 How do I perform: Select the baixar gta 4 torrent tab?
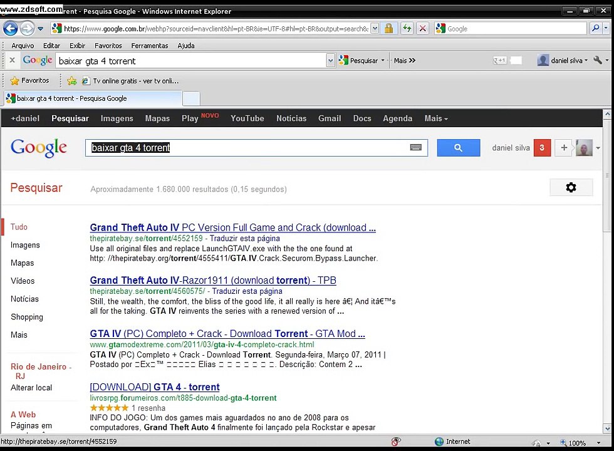(93, 98)
